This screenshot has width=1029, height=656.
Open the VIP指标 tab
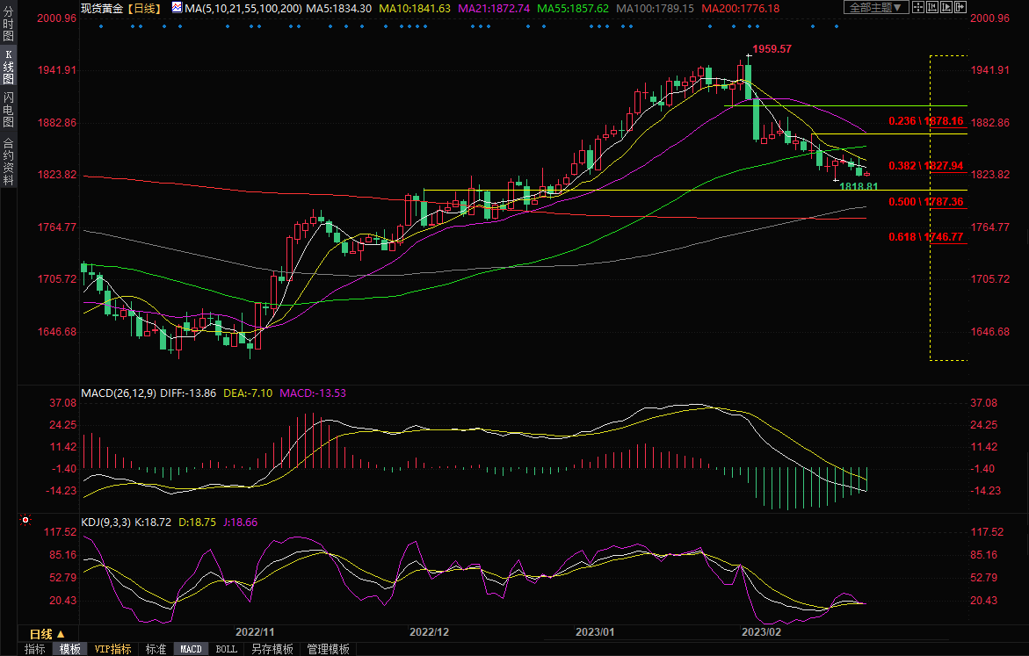(113, 649)
